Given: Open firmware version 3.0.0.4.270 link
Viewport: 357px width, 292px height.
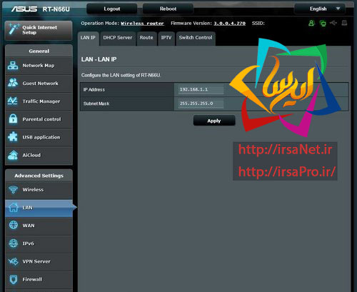Looking at the screenshot, I should (x=229, y=24).
